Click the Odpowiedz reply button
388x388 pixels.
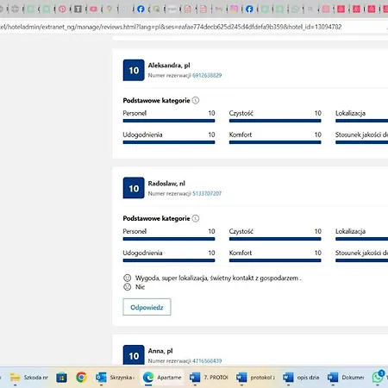[x=147, y=307]
